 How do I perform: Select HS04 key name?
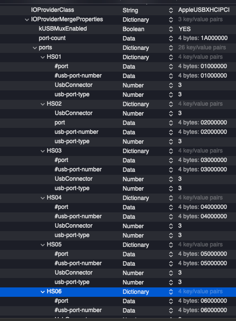pyautogui.click(x=54, y=198)
